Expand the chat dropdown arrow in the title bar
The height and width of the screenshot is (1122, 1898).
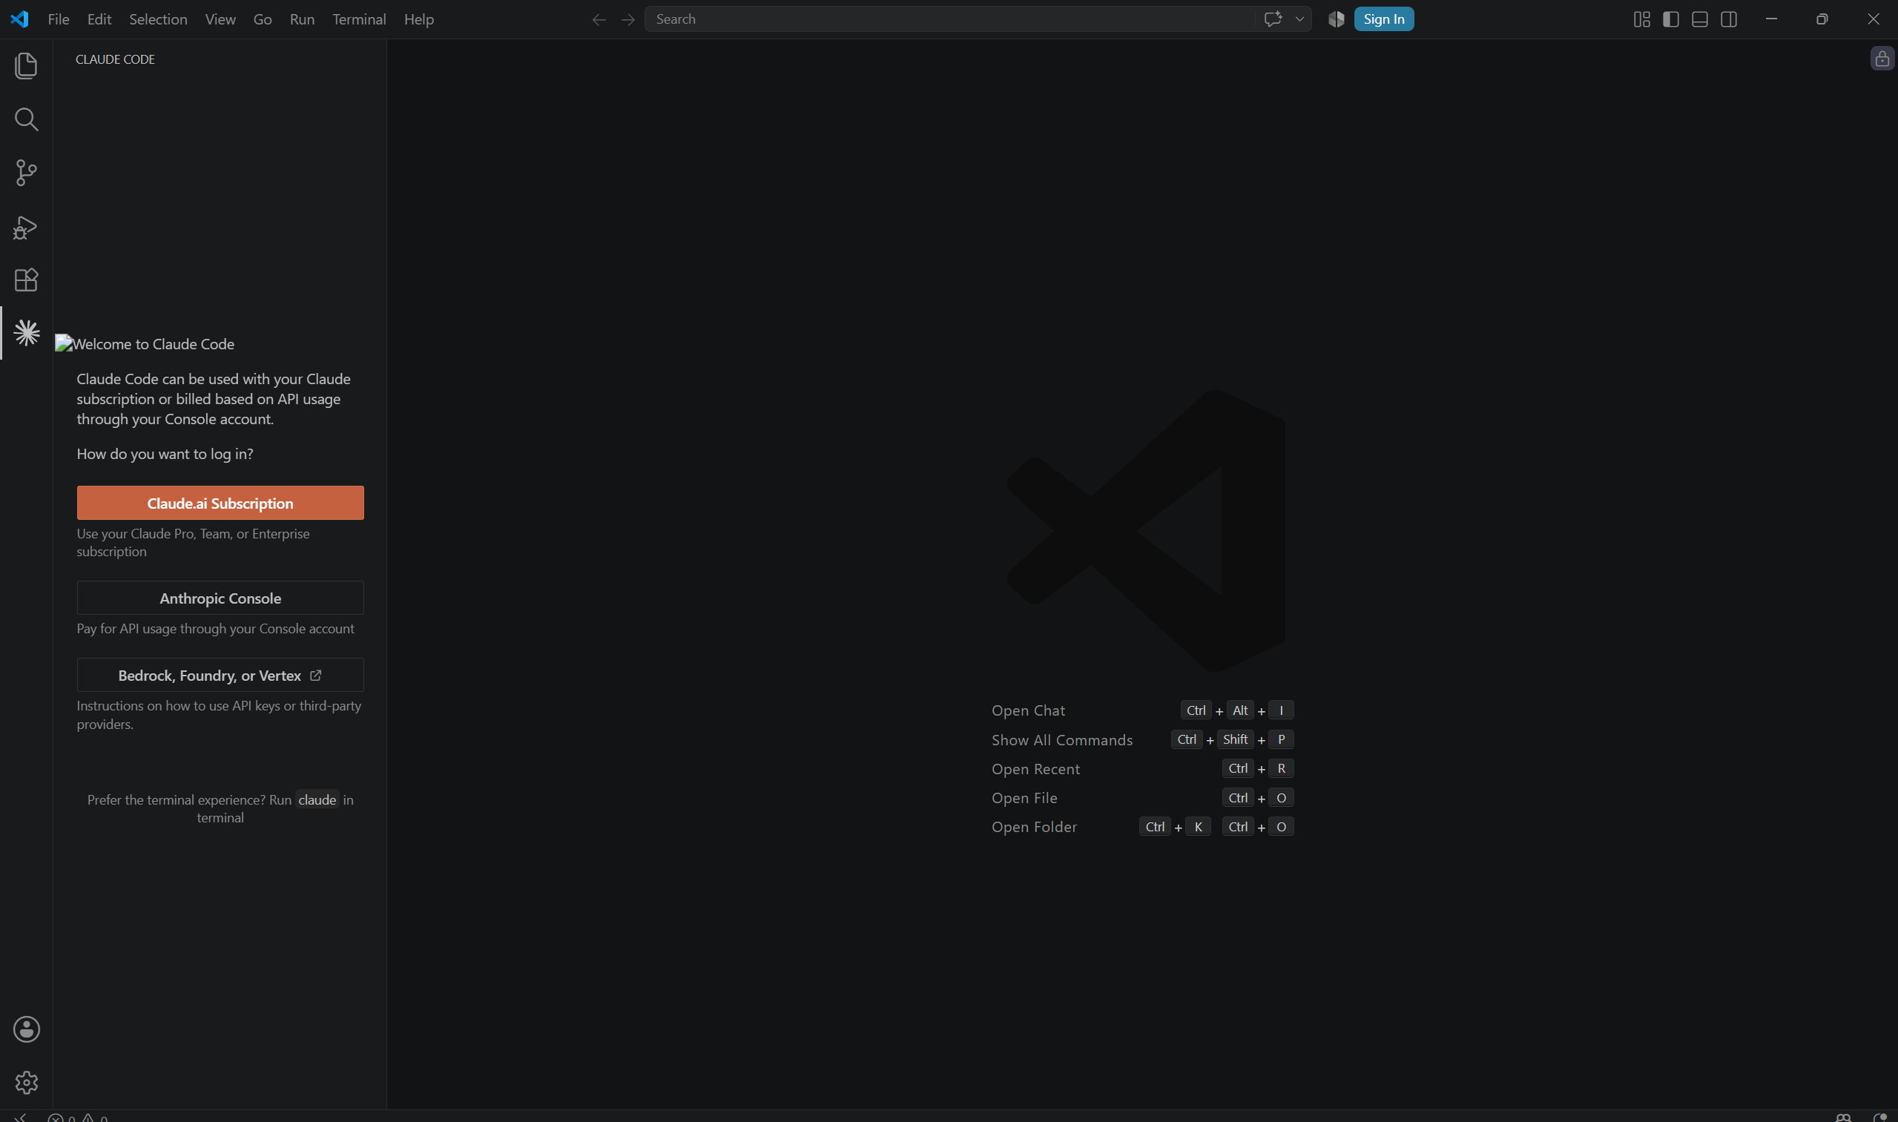(x=1300, y=19)
